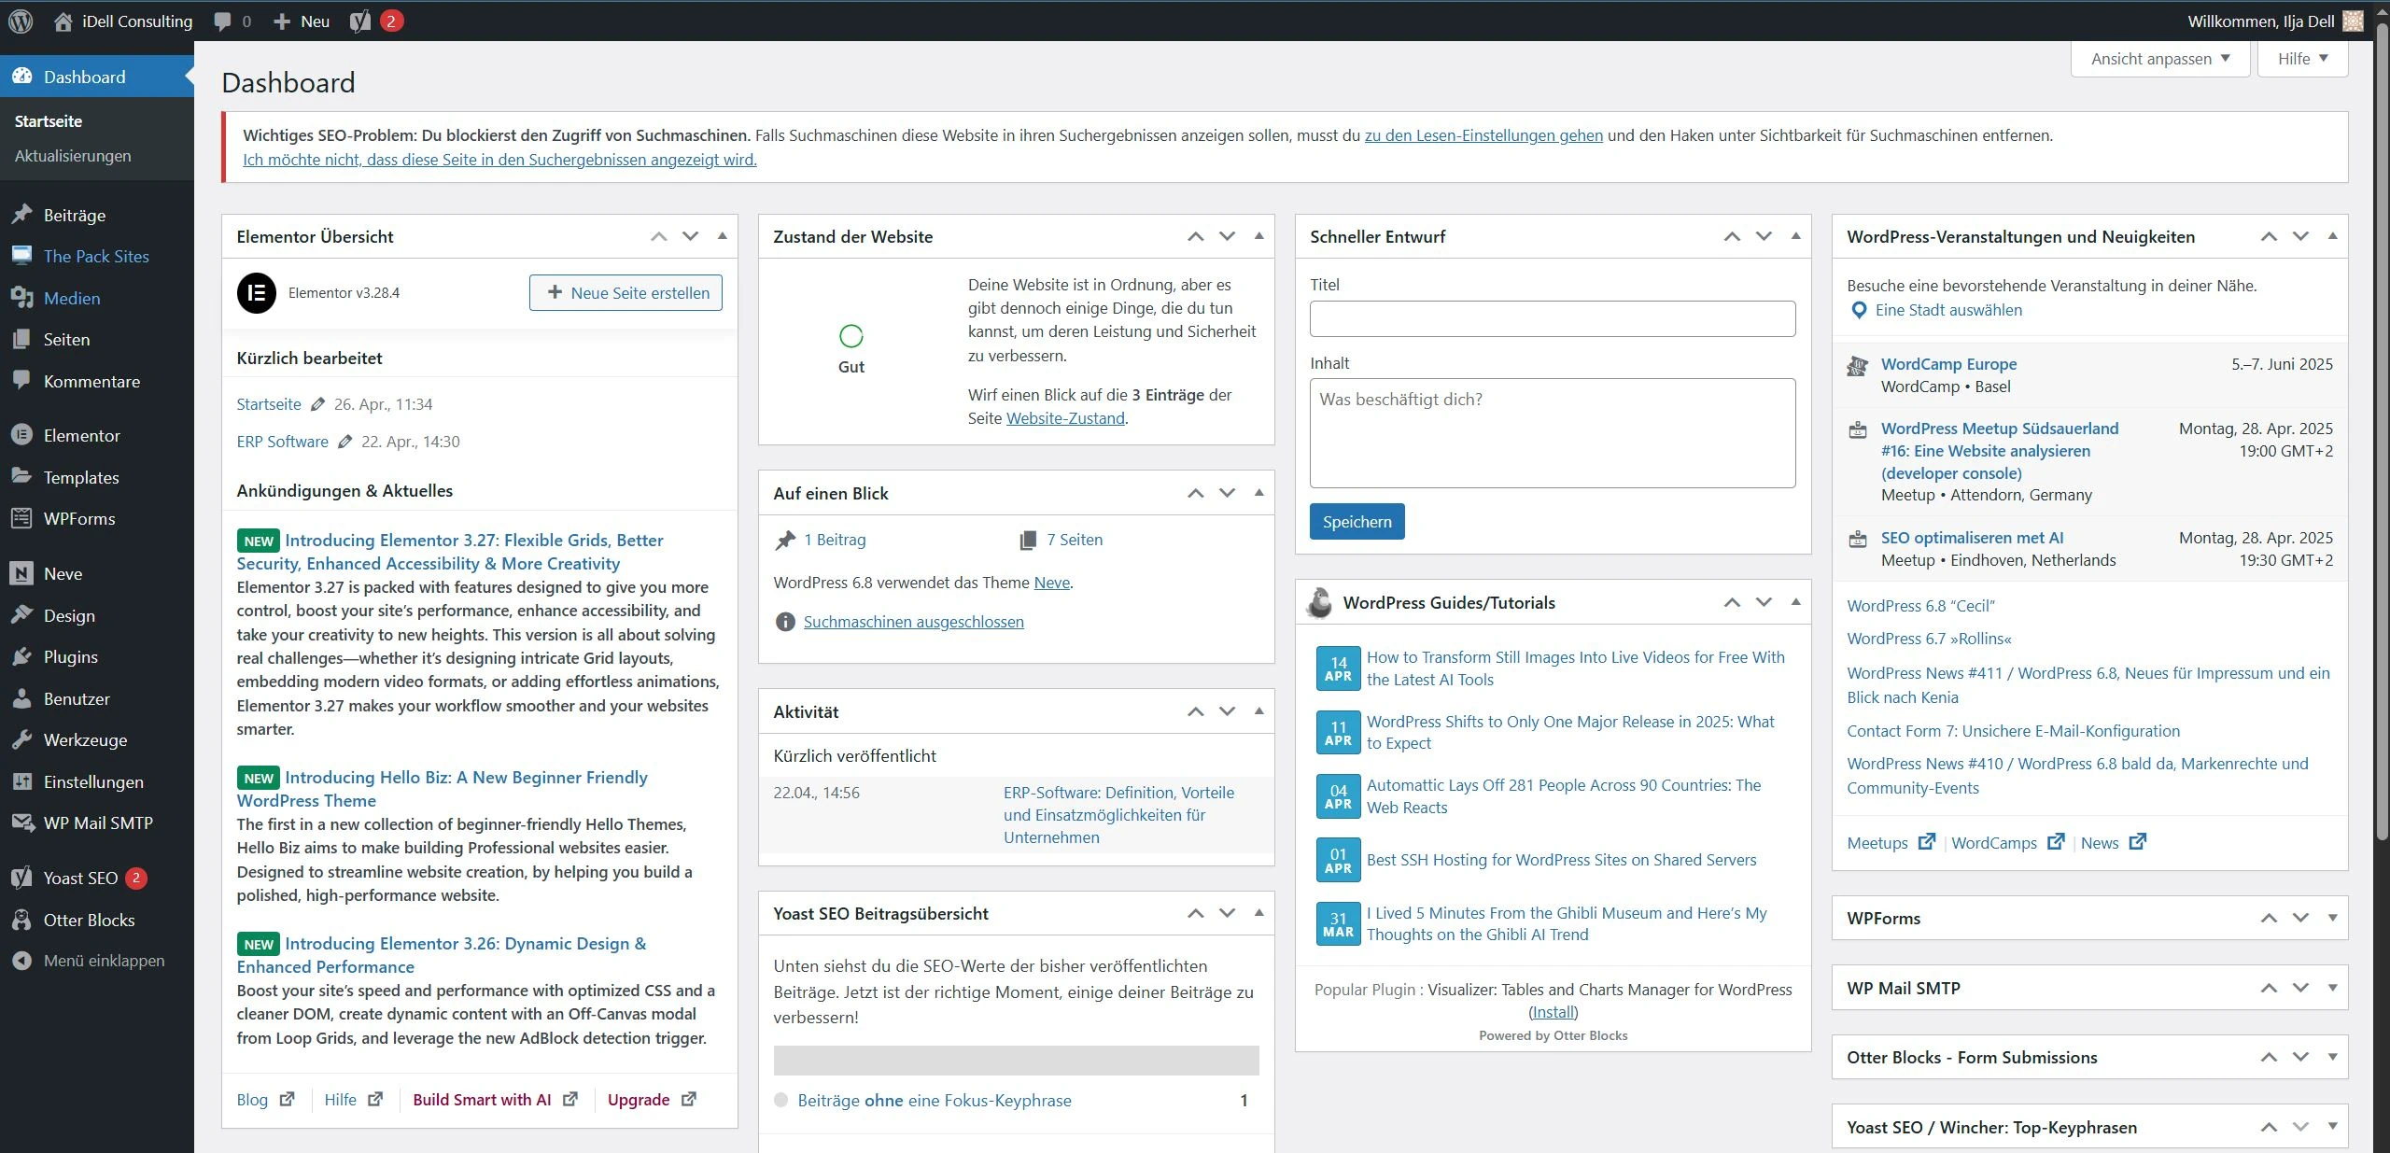Screen dimensions: 2390x1153
Task: Move Elementor Übersicht widget down
Action: (690, 236)
